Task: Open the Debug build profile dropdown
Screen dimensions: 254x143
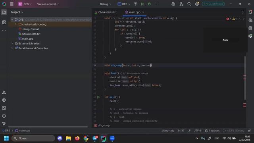Action: point(106,4)
